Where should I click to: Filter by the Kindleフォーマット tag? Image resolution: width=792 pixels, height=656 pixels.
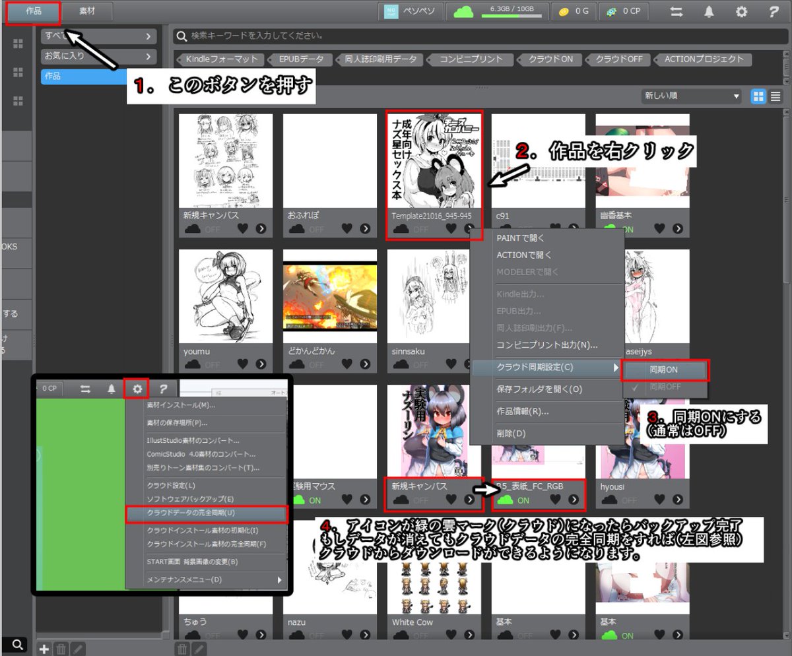[221, 59]
